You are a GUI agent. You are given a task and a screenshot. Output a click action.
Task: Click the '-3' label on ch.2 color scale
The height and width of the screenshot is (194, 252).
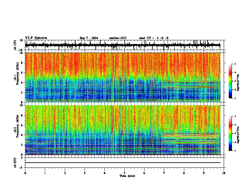click(235, 116)
